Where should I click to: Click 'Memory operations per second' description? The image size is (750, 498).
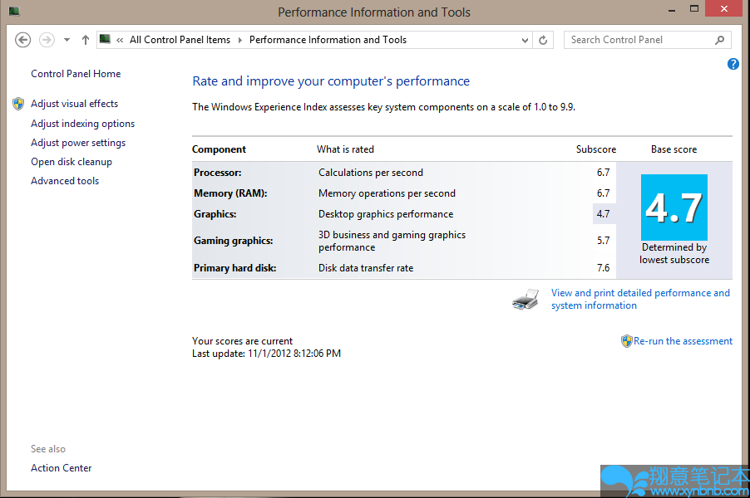(387, 193)
